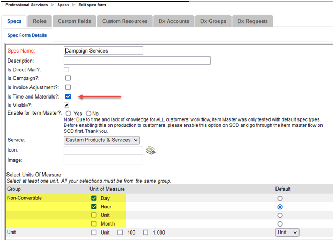Set Non-Convertible Unit as default
Image resolution: width=336 pixels, height=240 pixels.
coord(280,215)
